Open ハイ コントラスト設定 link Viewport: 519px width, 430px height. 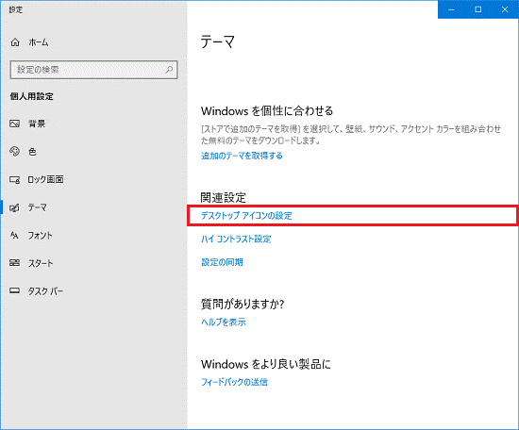coord(236,240)
